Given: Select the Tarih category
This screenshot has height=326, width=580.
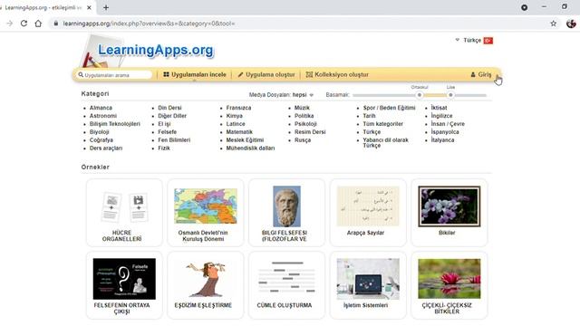Looking at the screenshot, I should pyautogui.click(x=369, y=116).
